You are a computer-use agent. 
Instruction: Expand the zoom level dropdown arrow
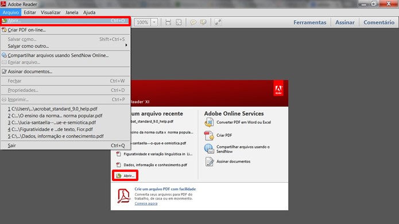click(x=154, y=22)
